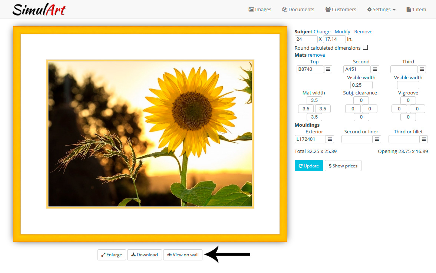The height and width of the screenshot is (273, 436).
Task: Click Show prices button
Action: [343, 166]
